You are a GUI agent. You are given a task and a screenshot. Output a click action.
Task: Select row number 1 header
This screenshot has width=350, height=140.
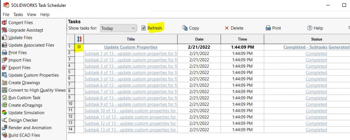pyautogui.click(x=71, y=47)
